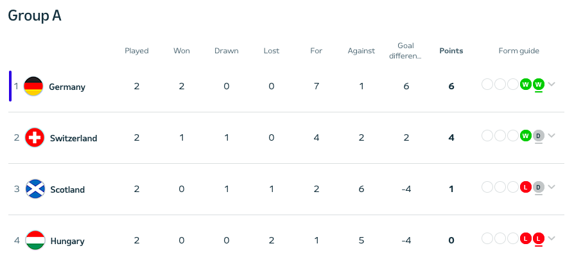Click Germany's latest win form badge
This screenshot has width=574, height=264.
538,84
